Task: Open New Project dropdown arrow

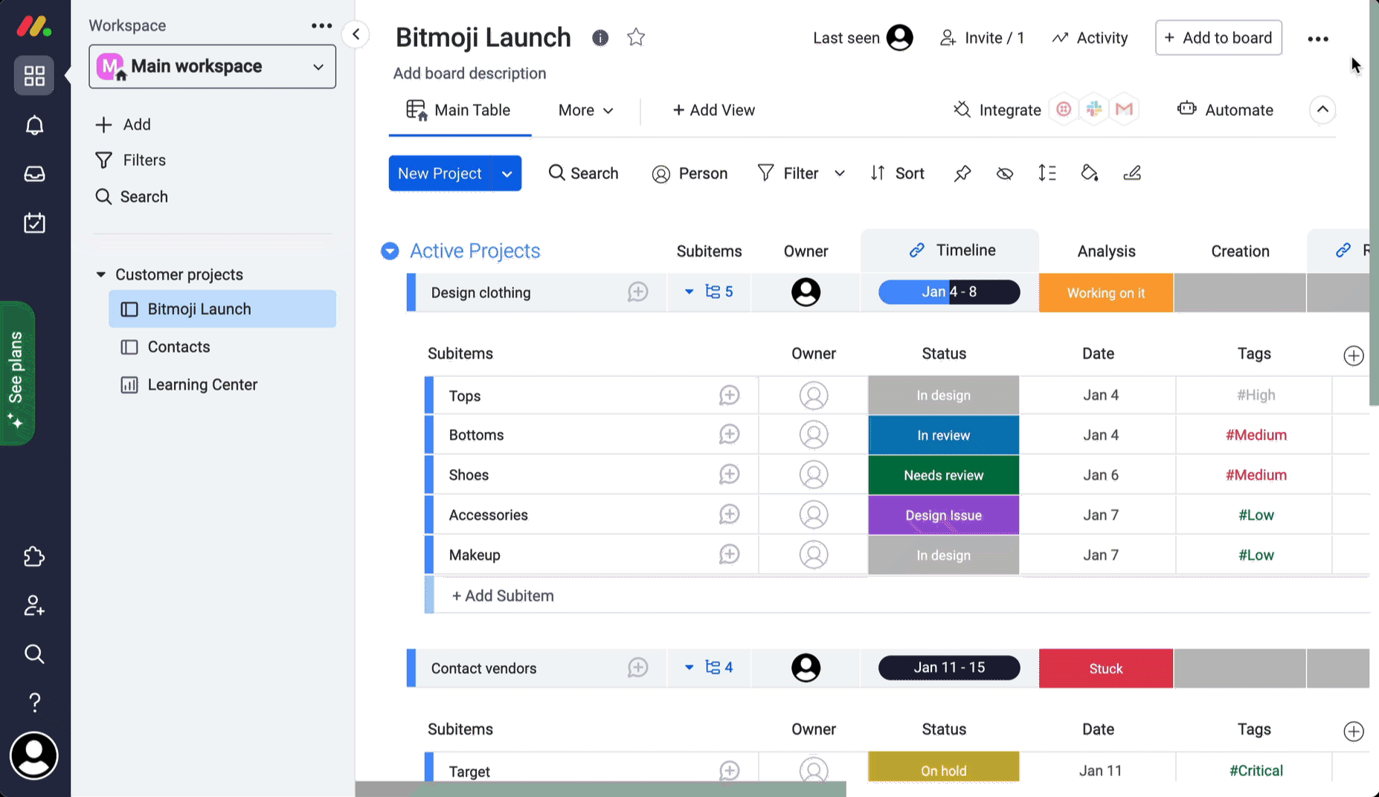Action: (507, 173)
